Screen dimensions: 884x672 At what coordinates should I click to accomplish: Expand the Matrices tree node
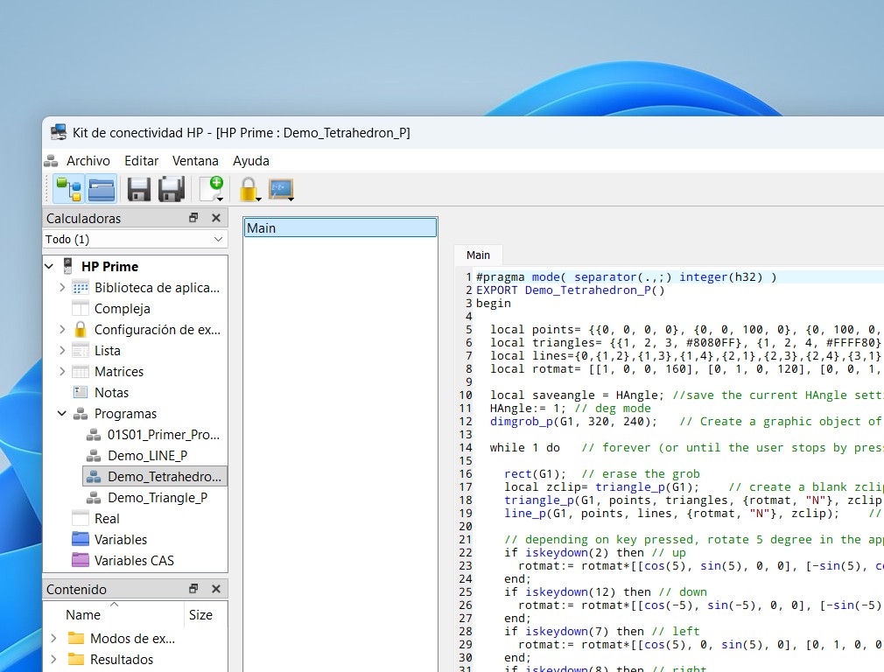[x=62, y=372]
